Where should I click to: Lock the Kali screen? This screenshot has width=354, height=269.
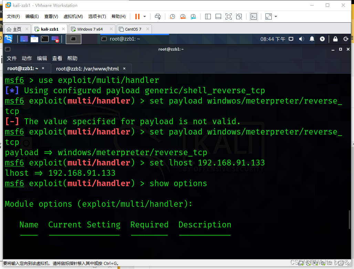pos(335,39)
